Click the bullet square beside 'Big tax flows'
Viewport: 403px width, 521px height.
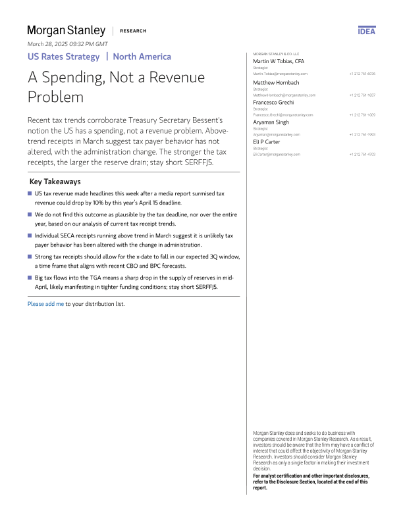(30, 277)
